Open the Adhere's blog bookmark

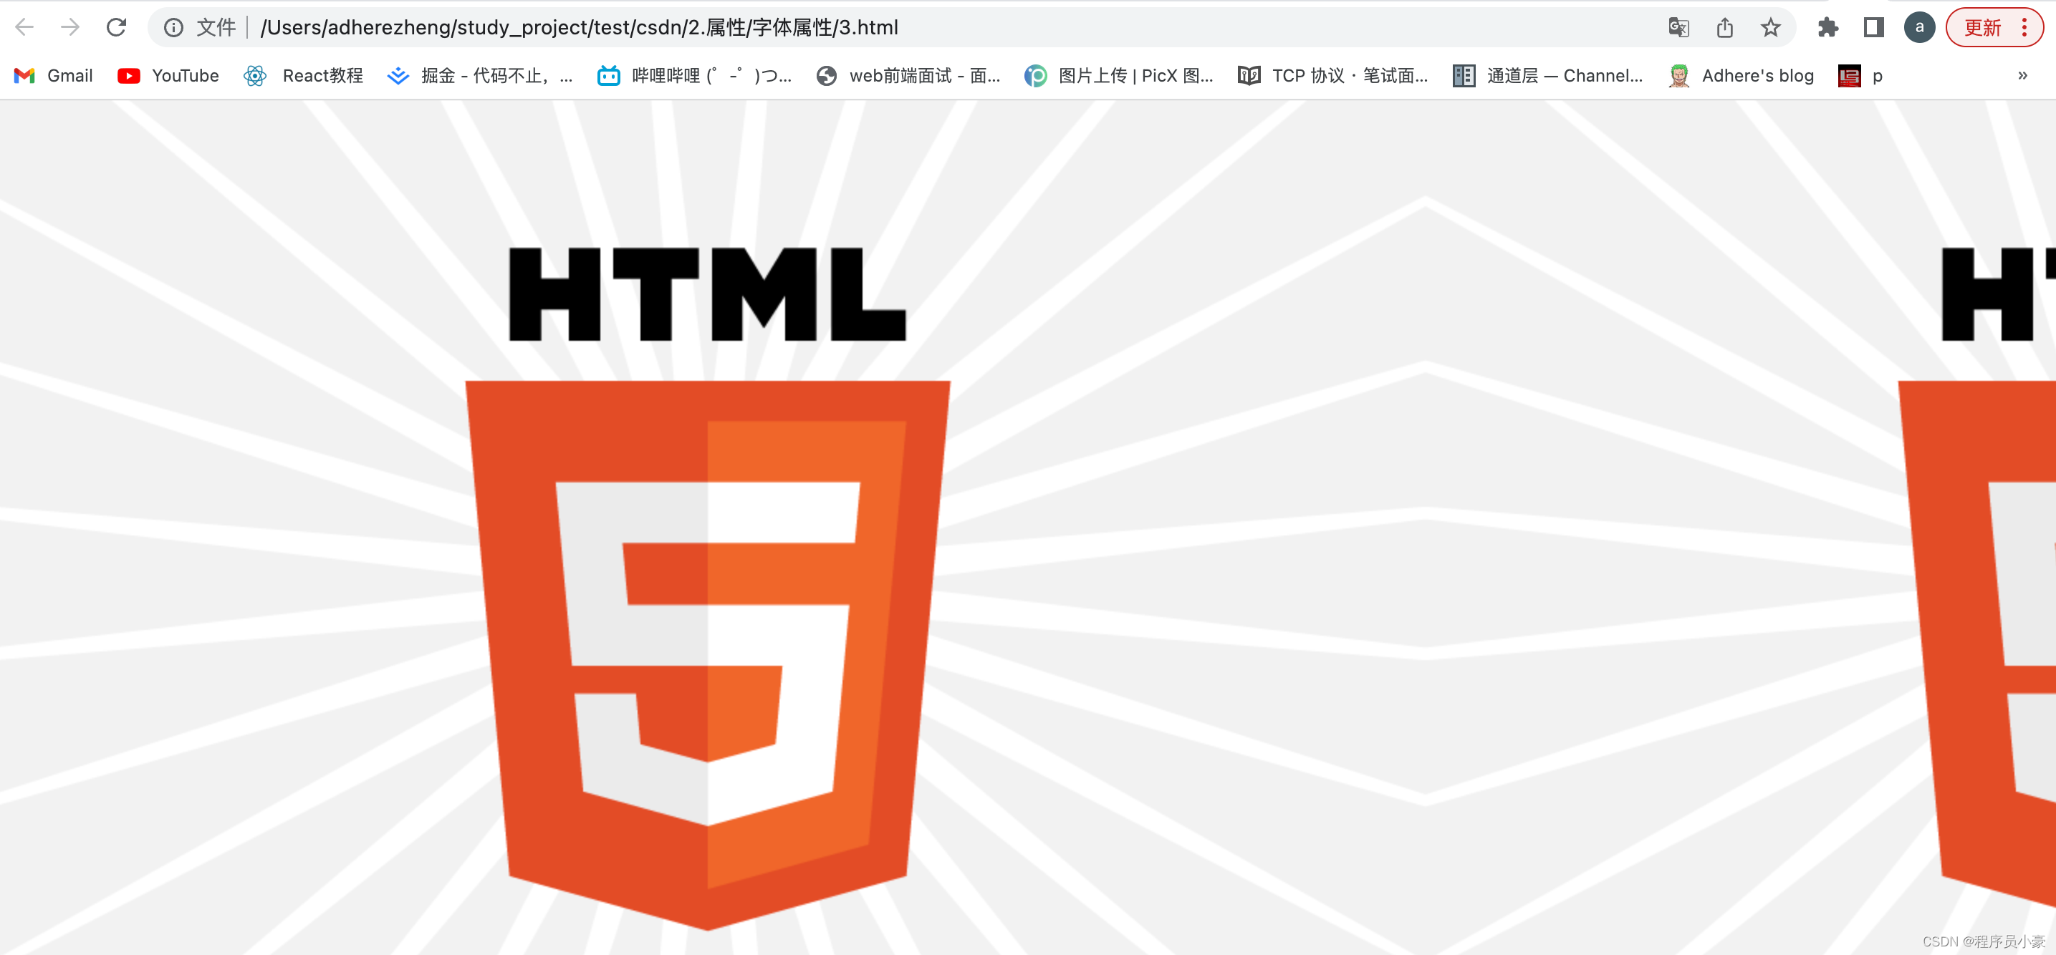pos(1742,76)
